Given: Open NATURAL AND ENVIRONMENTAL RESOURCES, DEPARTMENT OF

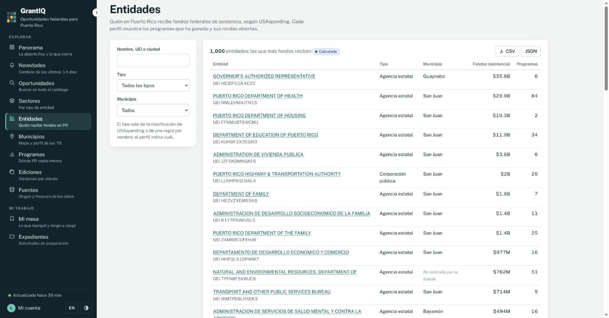Looking at the screenshot, I should (285, 272).
